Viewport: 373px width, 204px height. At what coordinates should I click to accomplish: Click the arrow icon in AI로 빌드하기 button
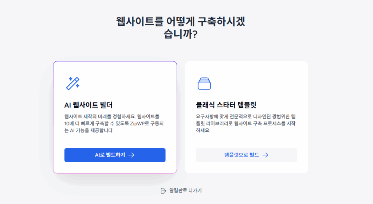point(131,155)
